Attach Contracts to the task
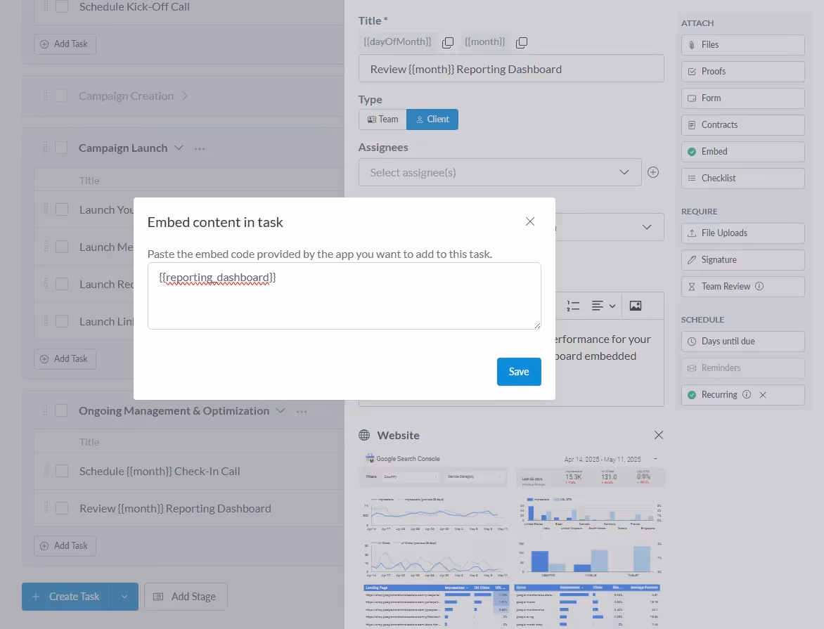This screenshot has height=629, width=824. tap(742, 125)
